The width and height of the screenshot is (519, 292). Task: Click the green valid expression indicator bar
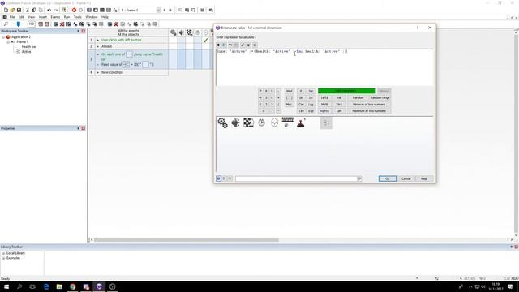point(346,91)
